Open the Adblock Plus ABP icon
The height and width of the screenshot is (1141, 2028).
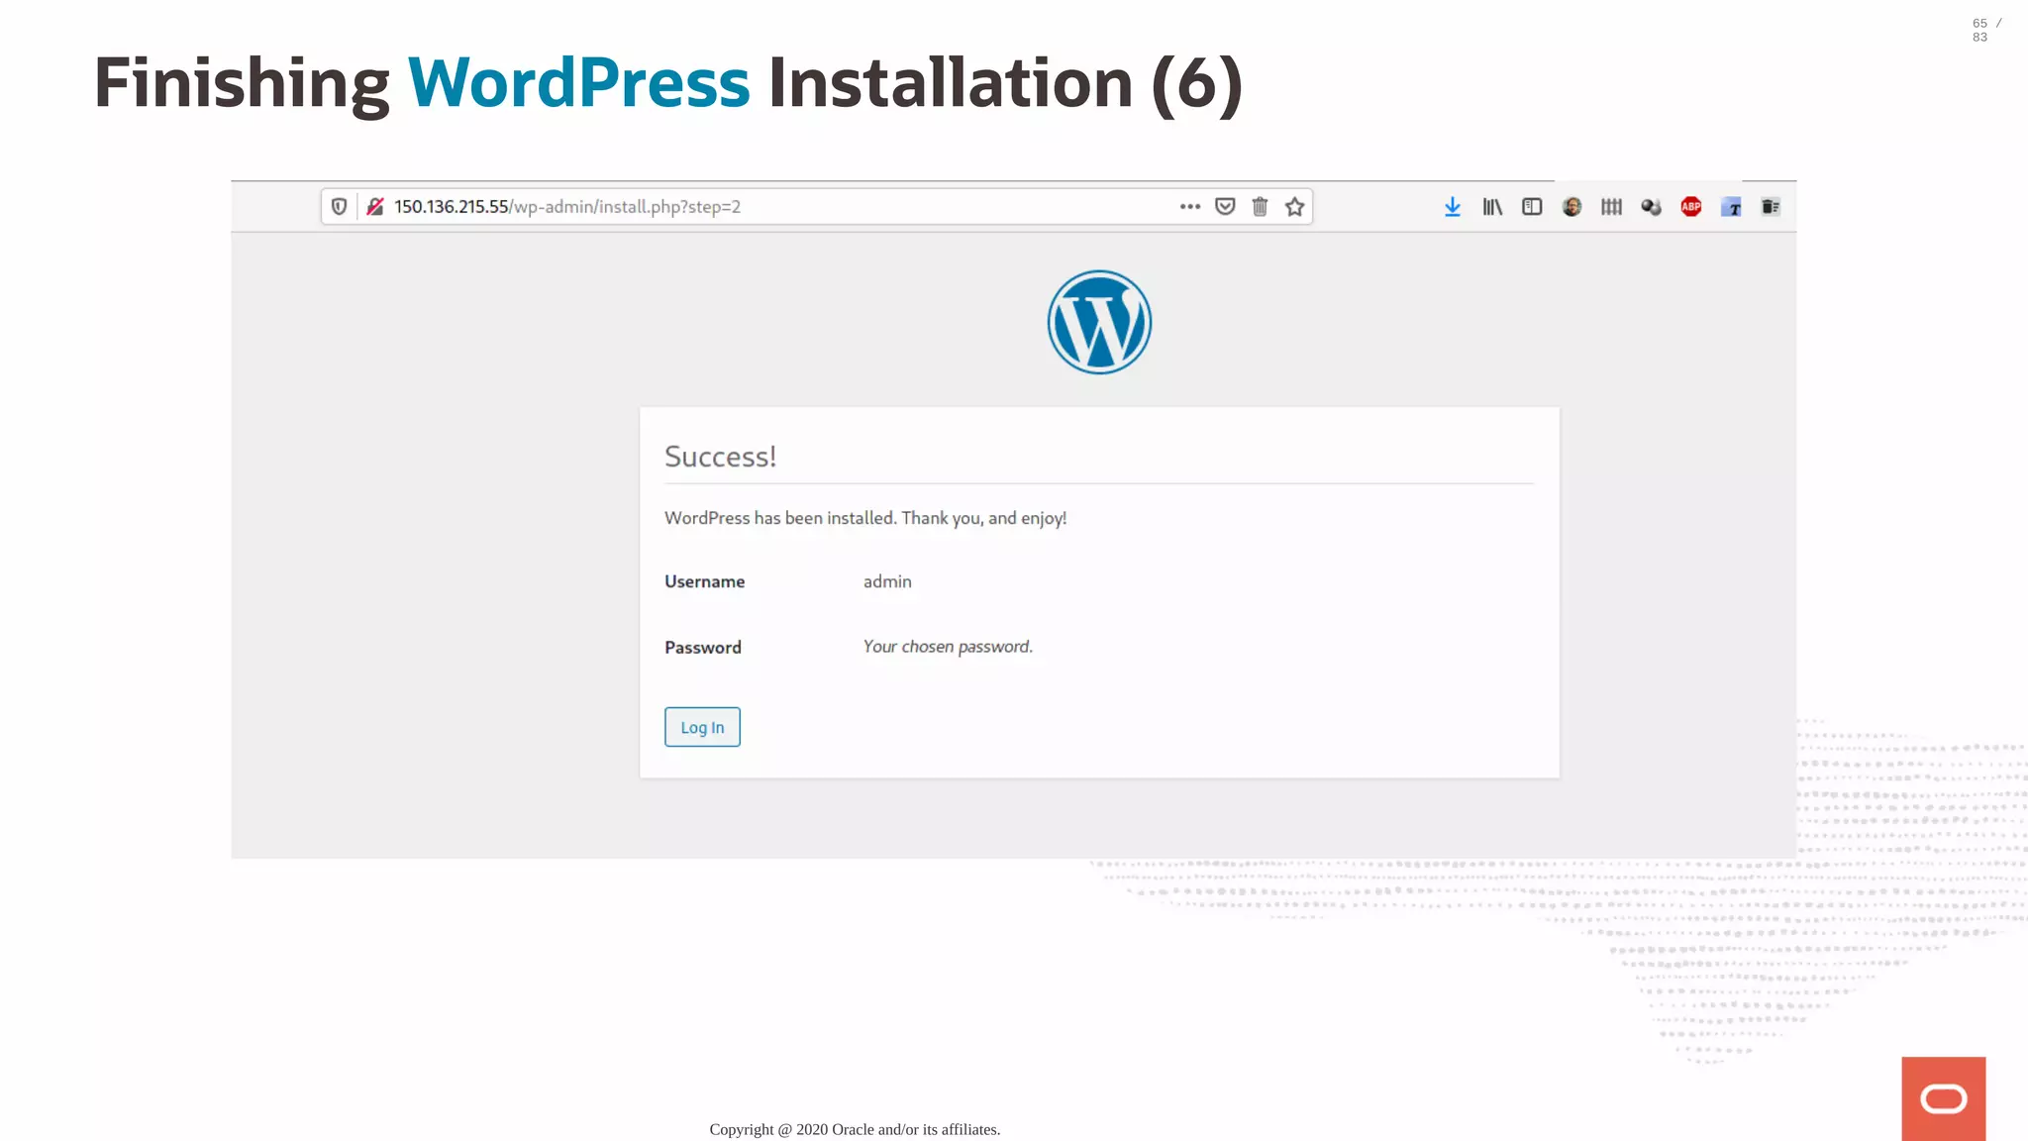(x=1691, y=207)
